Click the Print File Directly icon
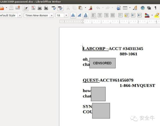The width and height of the screenshot is (160, 126). pyautogui.click(x=39, y=8)
